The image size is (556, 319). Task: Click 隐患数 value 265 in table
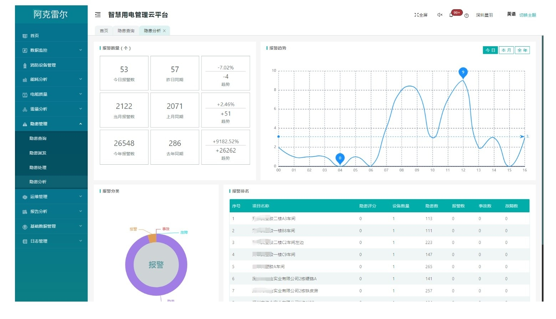click(429, 267)
